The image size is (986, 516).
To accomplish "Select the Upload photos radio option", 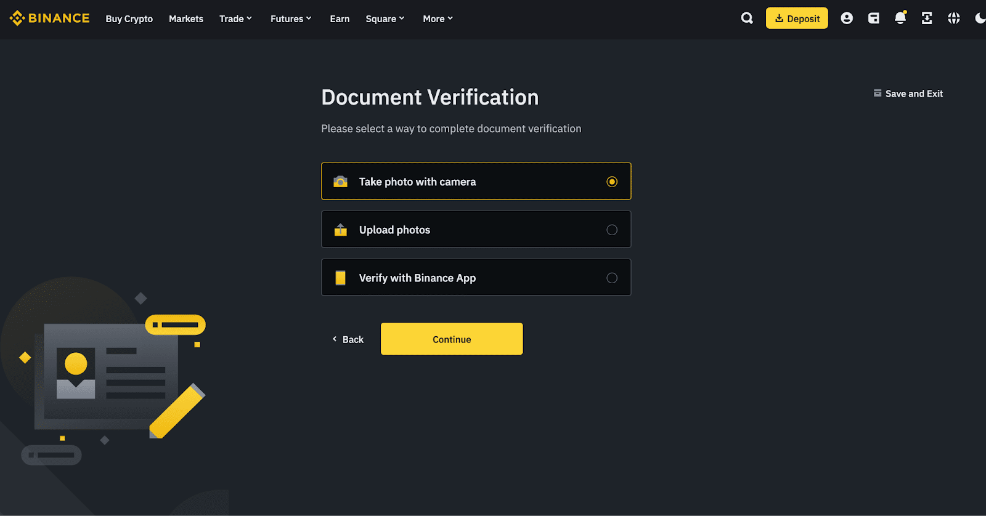I will click(611, 230).
